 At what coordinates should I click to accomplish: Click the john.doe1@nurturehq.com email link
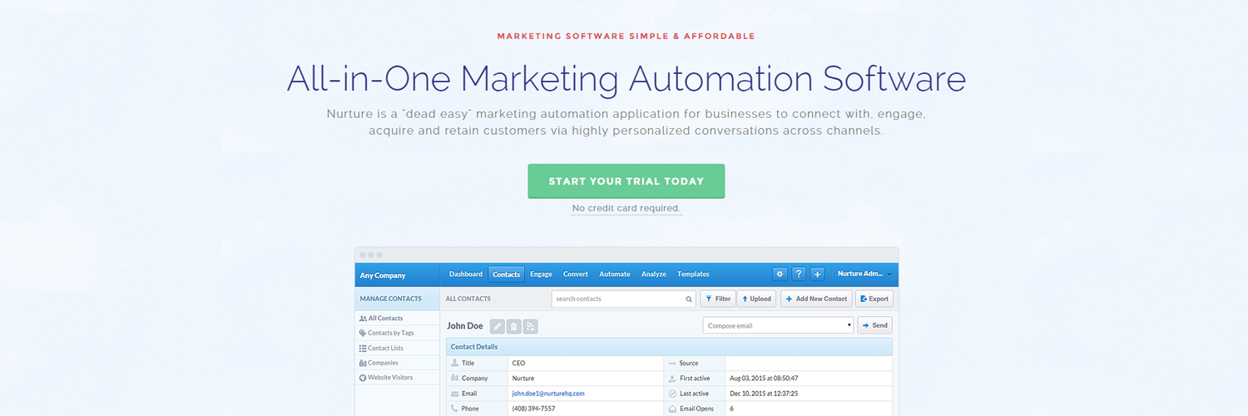(548, 394)
